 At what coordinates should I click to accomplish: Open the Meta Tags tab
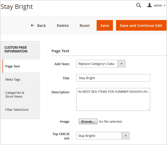tap(13, 80)
